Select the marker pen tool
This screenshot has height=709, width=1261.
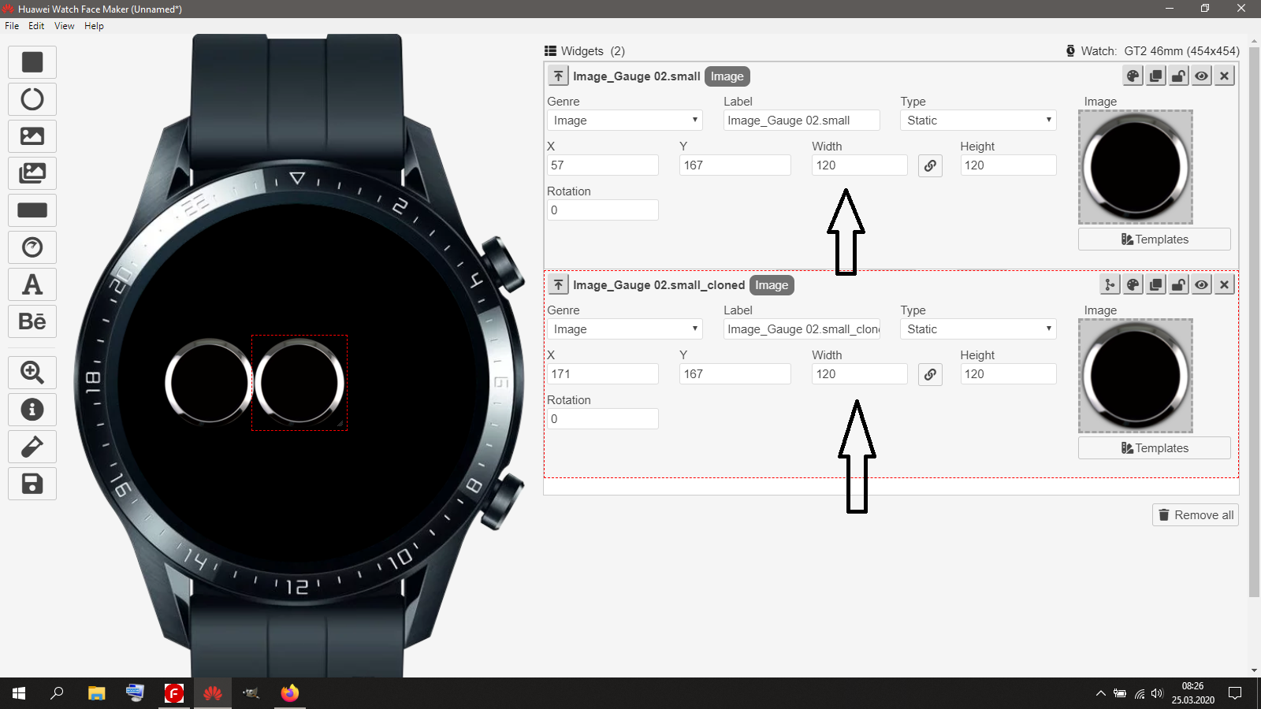click(32, 447)
